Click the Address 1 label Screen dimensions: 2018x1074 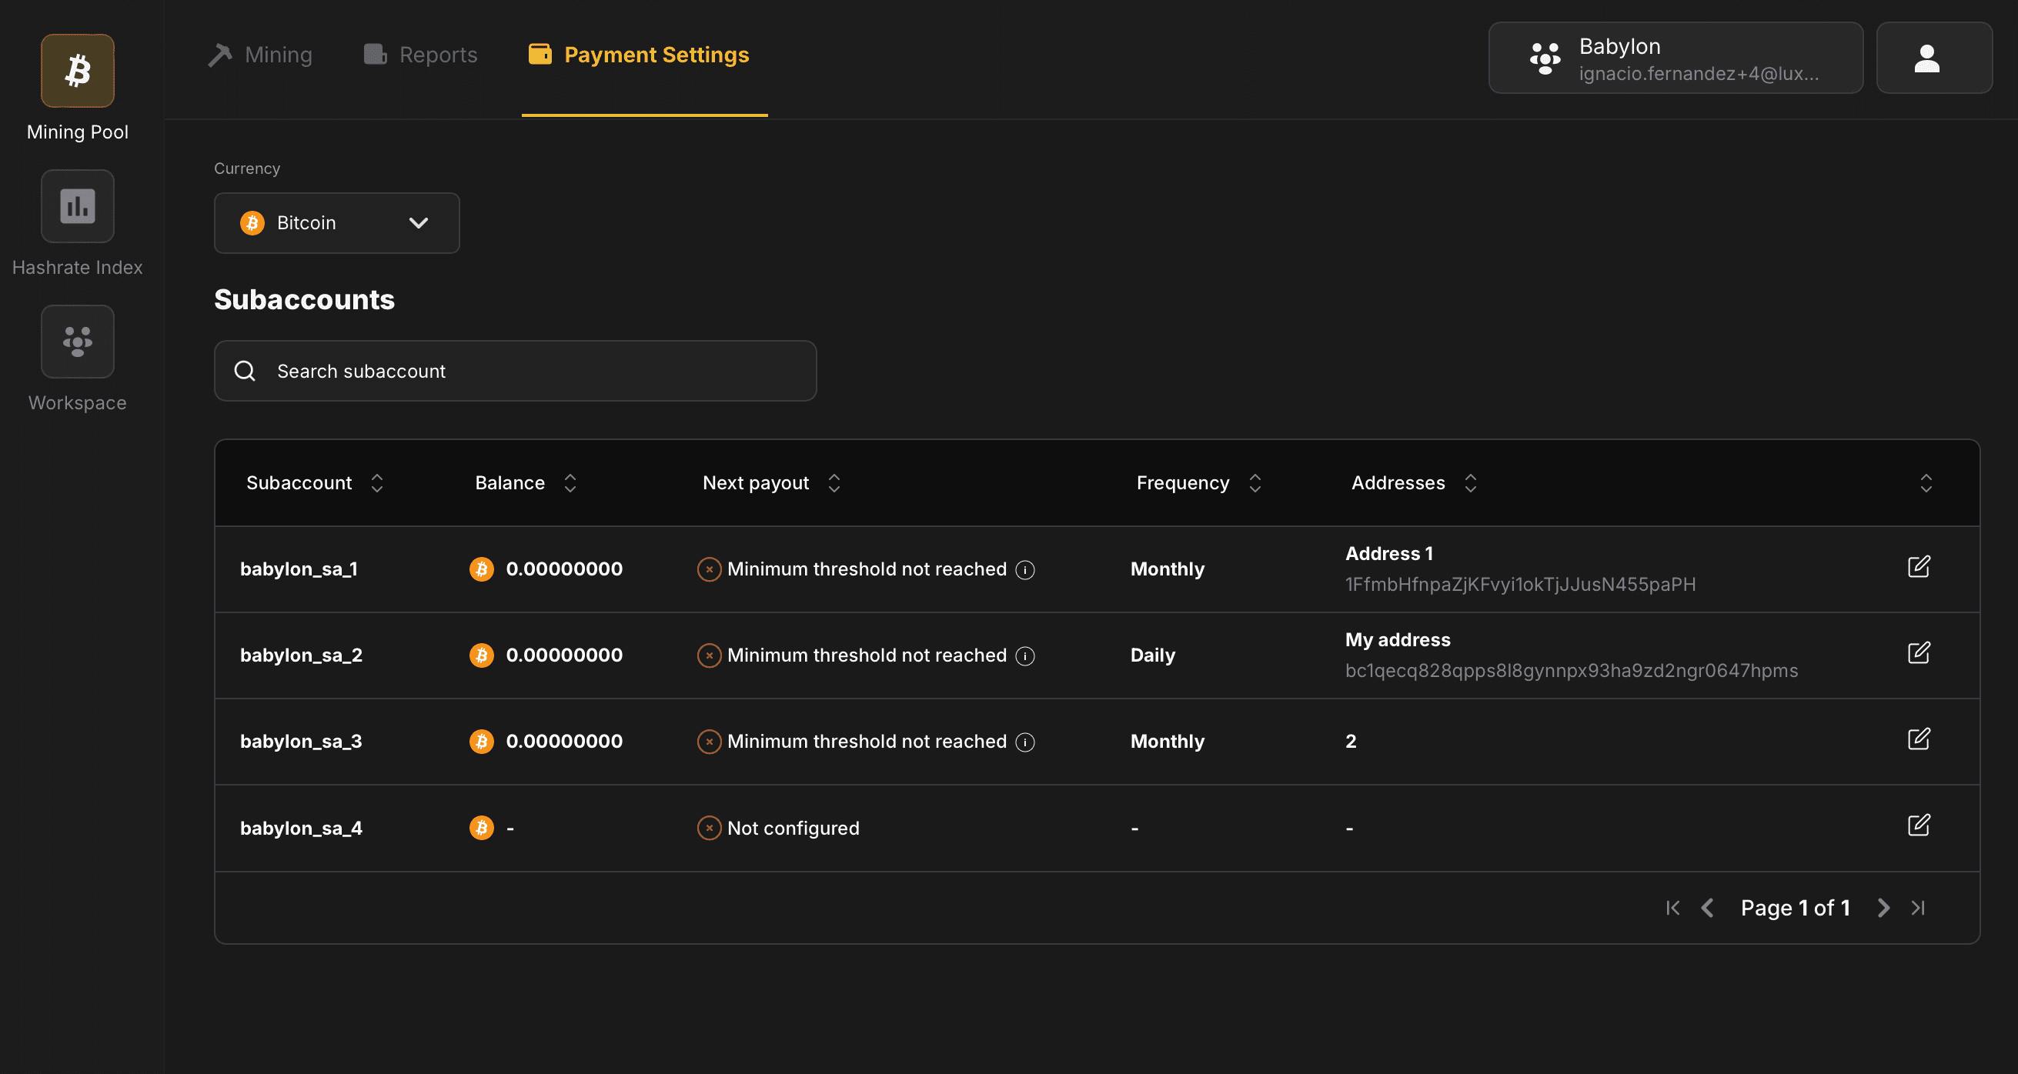[x=1389, y=553]
